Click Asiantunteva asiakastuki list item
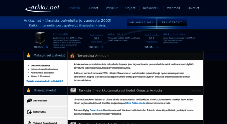The image size is (227, 124). tap(43, 73)
